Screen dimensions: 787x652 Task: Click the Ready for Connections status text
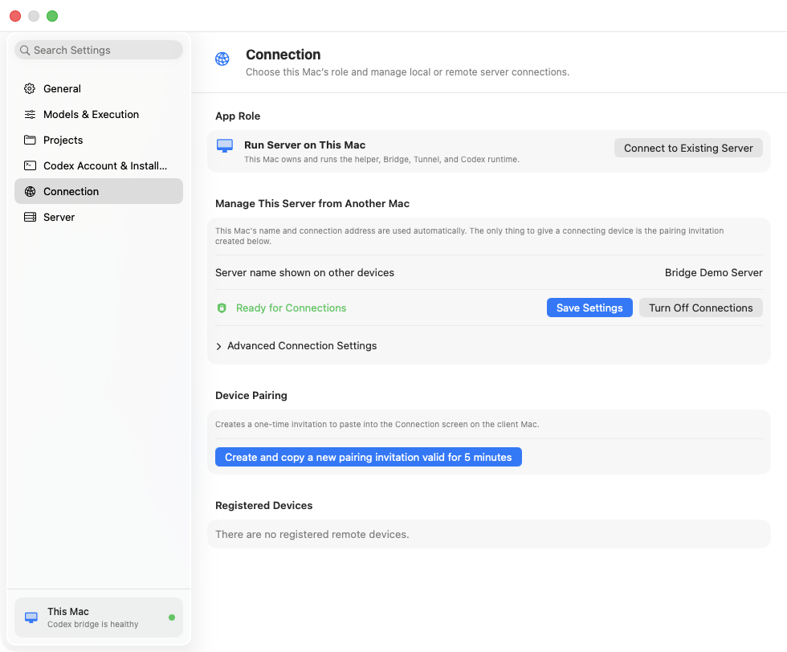click(291, 308)
